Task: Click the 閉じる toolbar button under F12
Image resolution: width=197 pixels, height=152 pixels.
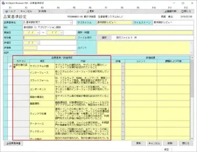Action: click(x=186, y=11)
